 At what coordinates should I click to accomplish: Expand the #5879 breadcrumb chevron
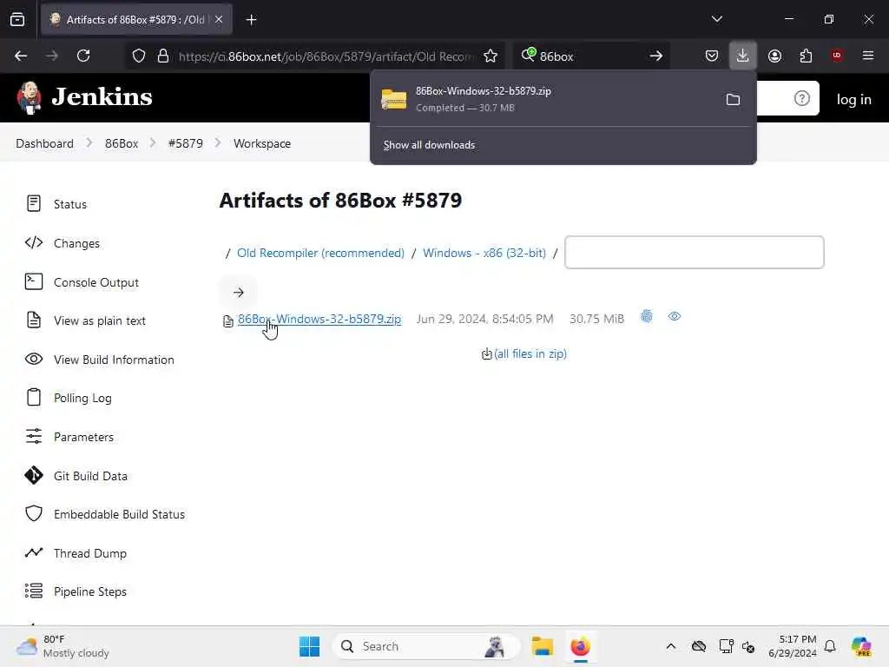point(218,143)
